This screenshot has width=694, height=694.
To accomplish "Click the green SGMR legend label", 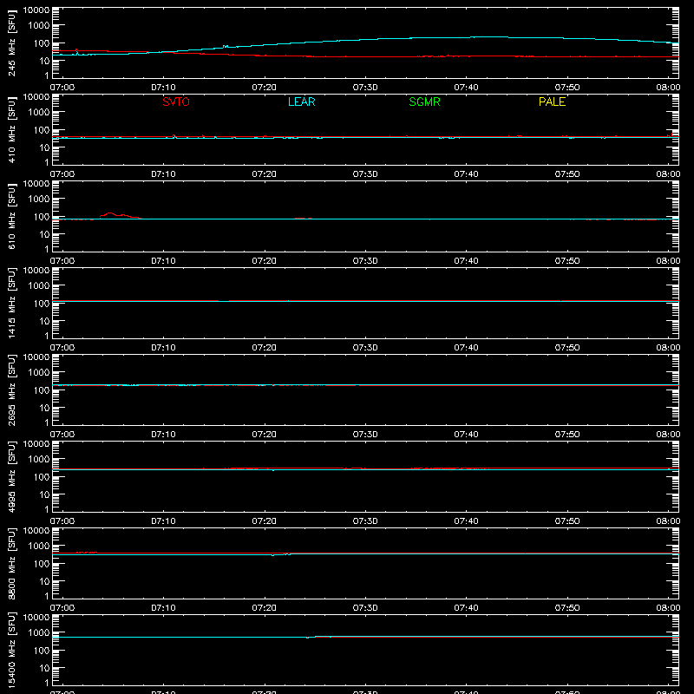I will (x=424, y=101).
